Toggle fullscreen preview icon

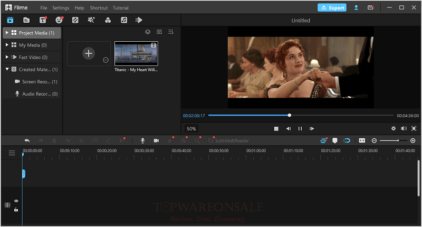414,129
